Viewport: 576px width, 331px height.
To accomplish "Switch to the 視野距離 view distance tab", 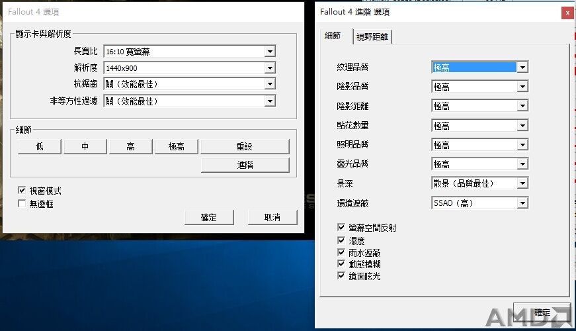I will point(372,37).
